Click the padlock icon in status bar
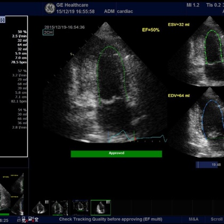 click(19, 220)
